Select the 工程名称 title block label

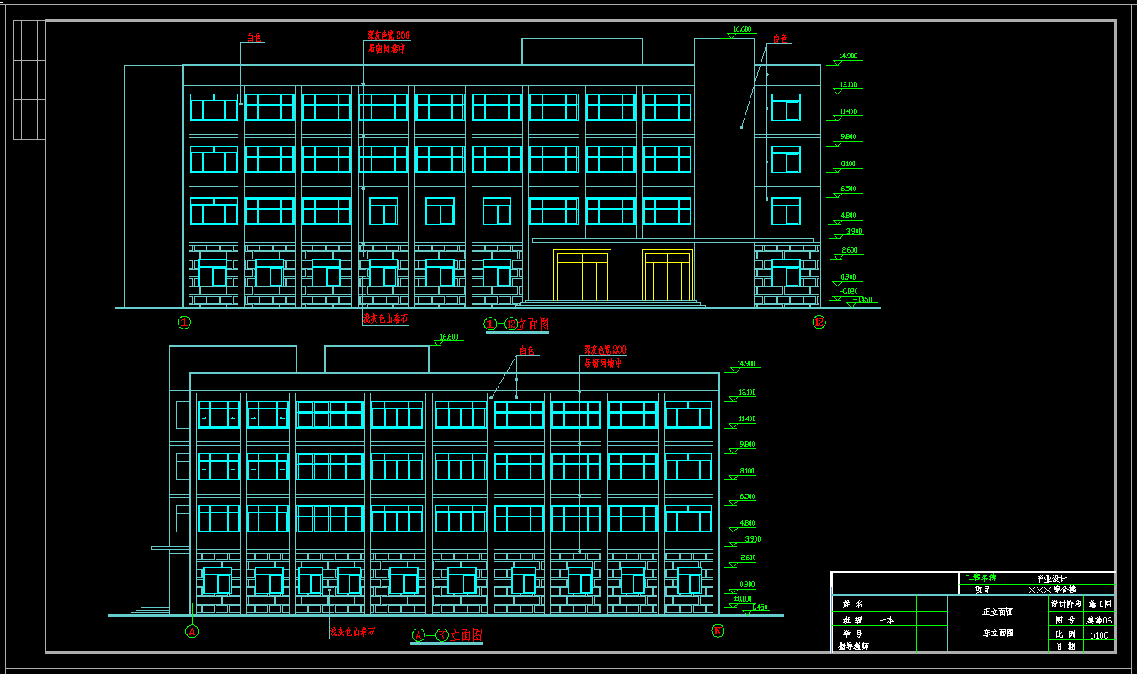[980, 578]
